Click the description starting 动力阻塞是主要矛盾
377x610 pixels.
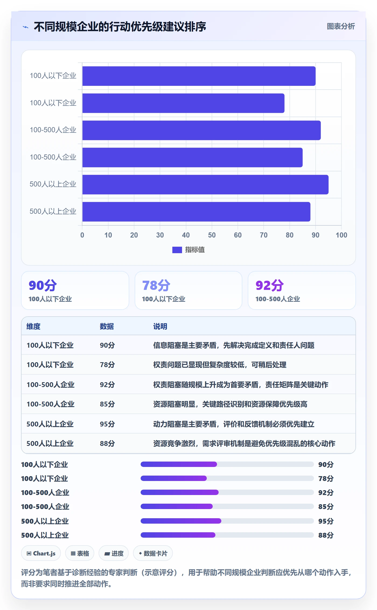(234, 424)
